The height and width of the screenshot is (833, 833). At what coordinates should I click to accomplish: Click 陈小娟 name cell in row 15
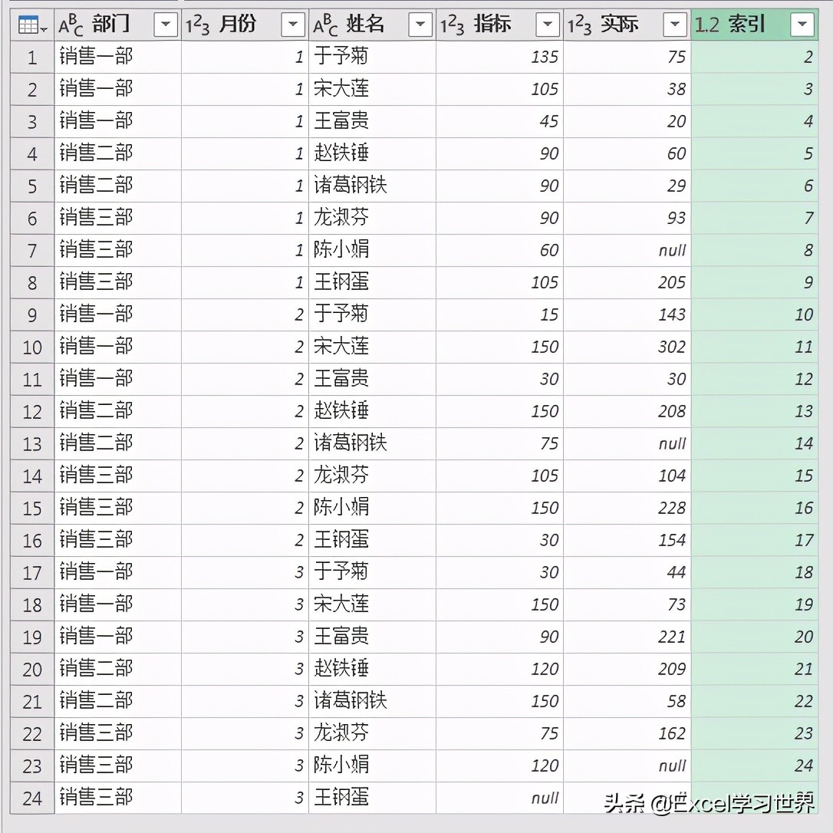click(x=373, y=509)
